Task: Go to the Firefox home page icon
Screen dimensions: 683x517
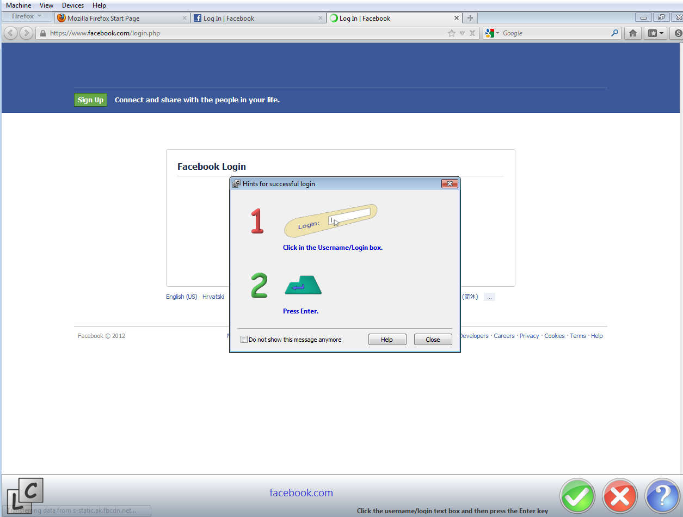Action: pyautogui.click(x=632, y=33)
